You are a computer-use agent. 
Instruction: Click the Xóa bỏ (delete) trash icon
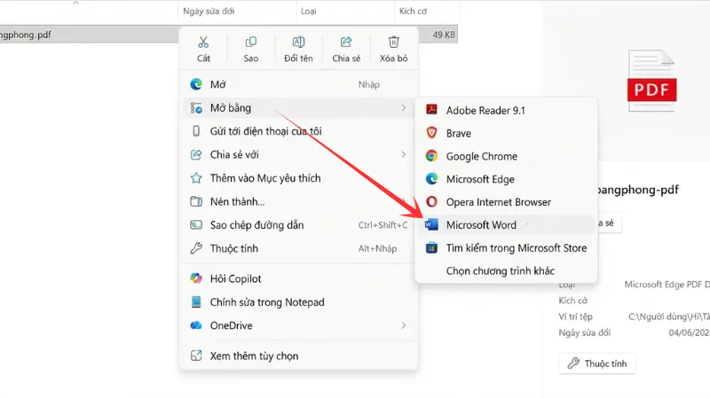(x=393, y=42)
